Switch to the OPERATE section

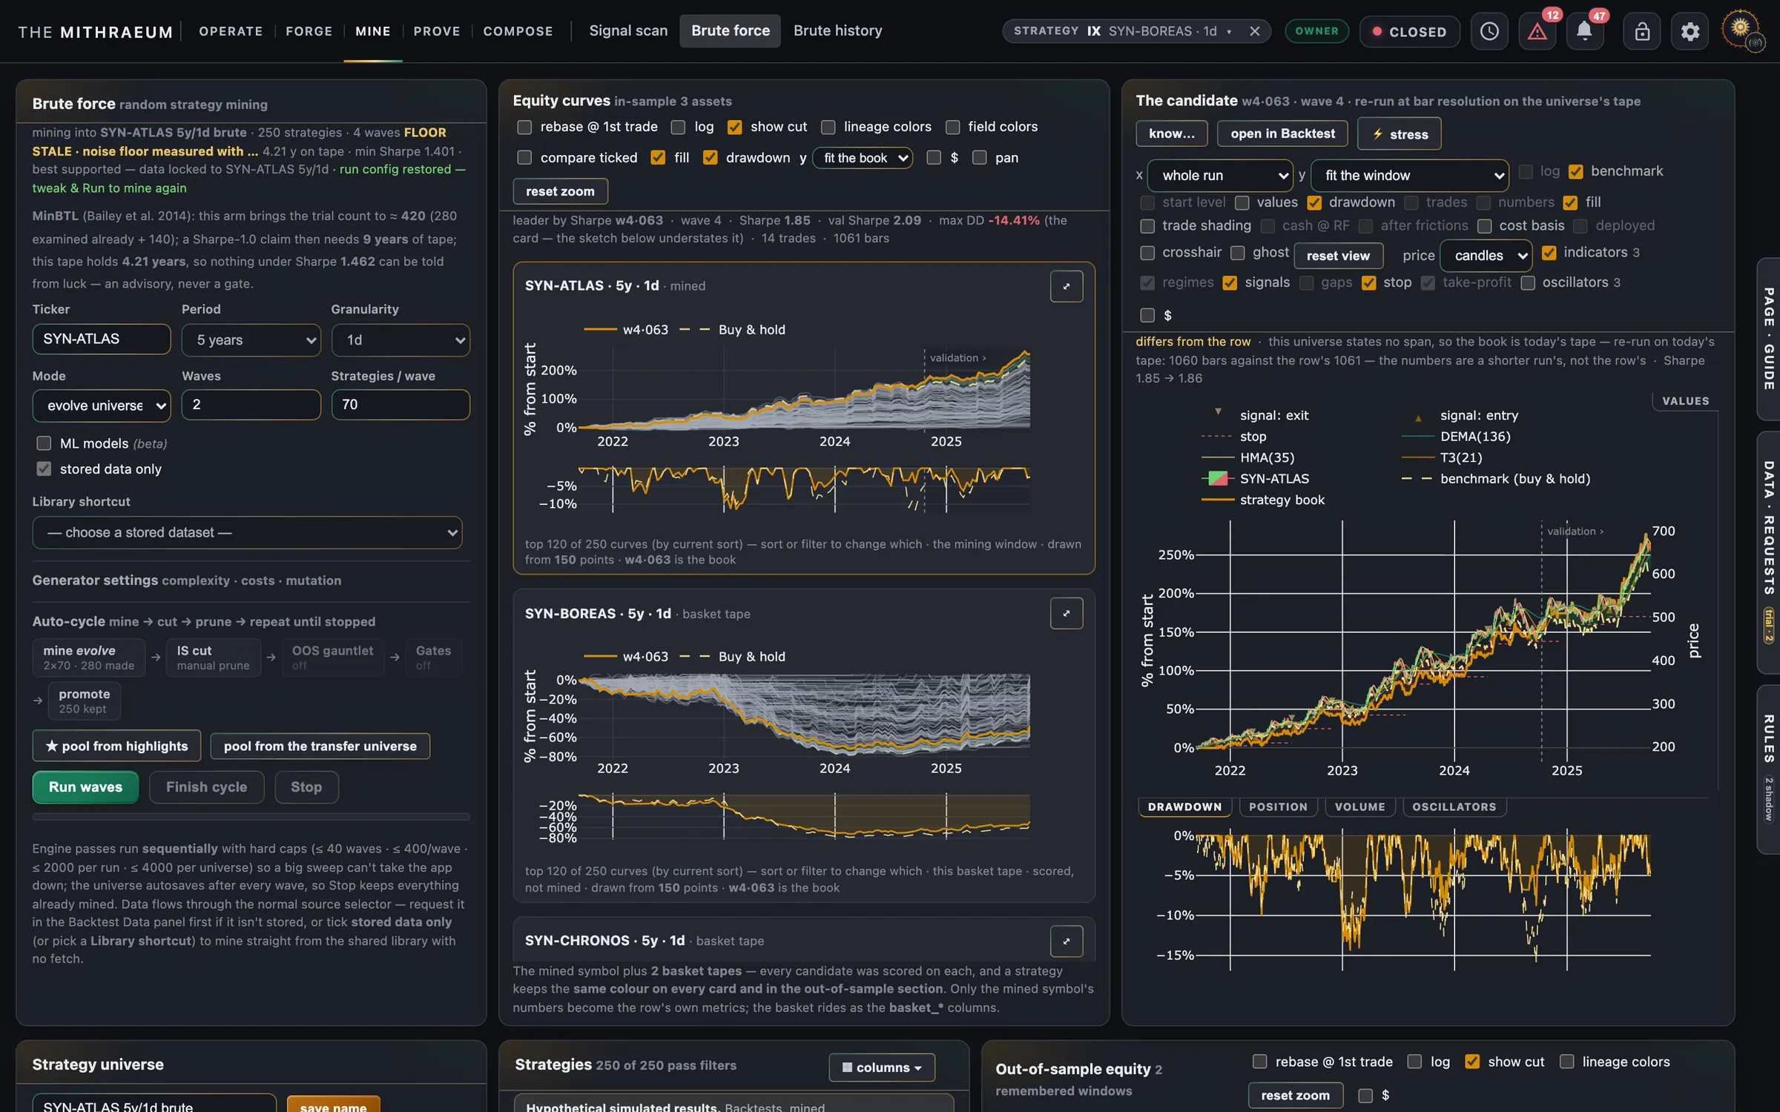231,31
